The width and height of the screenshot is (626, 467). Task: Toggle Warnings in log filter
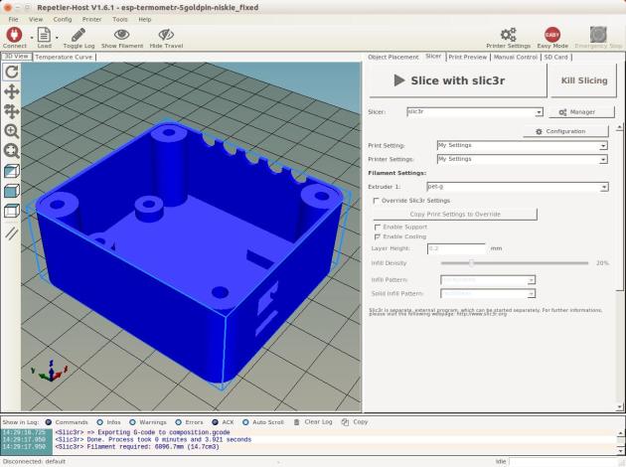point(132,422)
